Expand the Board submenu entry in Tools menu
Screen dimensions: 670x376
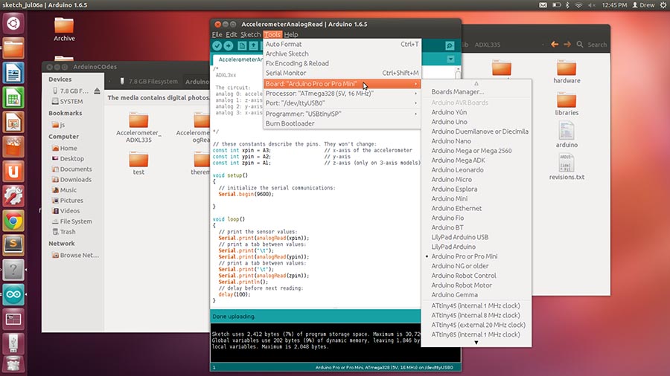click(342, 83)
